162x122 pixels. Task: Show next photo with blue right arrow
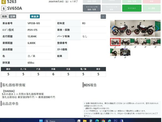point(158,28)
